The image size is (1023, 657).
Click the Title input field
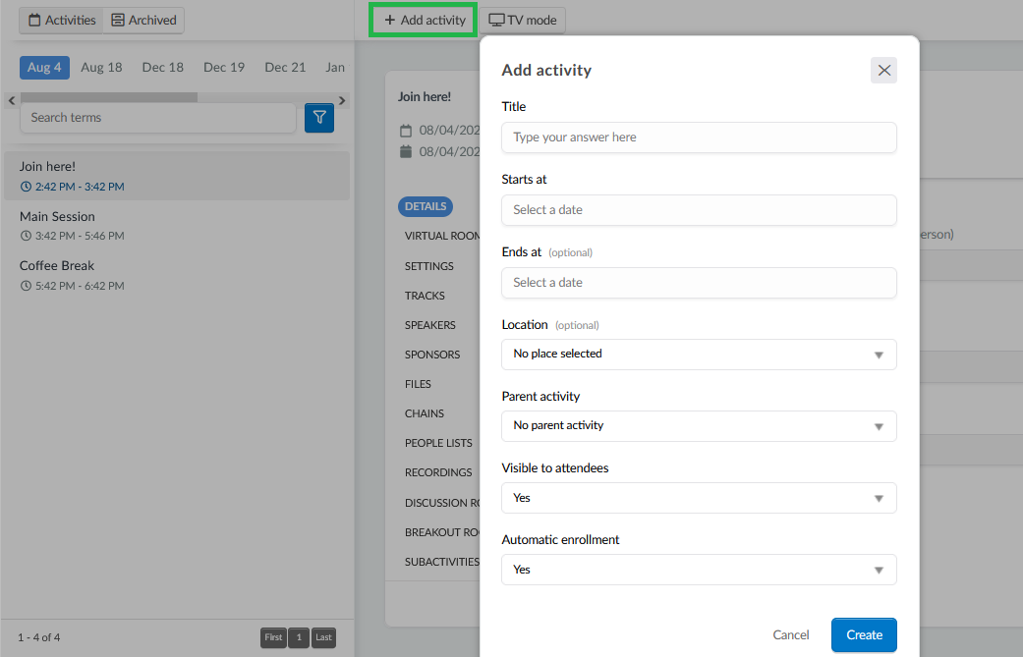(x=699, y=137)
